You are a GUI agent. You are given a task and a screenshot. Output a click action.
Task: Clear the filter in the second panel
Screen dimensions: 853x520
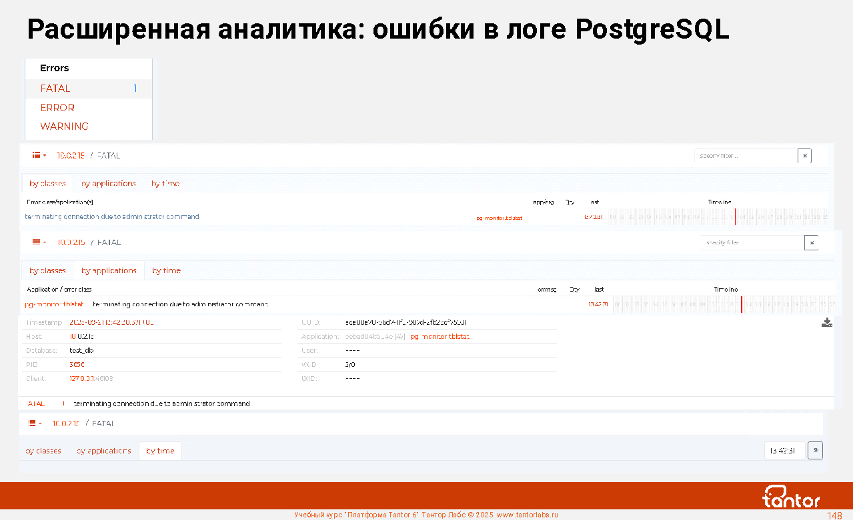click(812, 243)
